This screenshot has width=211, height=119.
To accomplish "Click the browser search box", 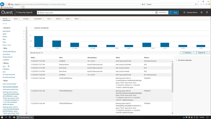I will (x=171, y=4).
